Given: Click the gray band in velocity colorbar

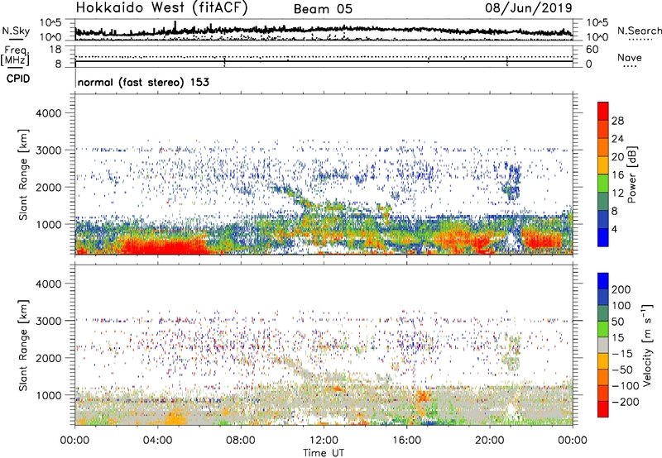Looking at the screenshot, I should 603,346.
